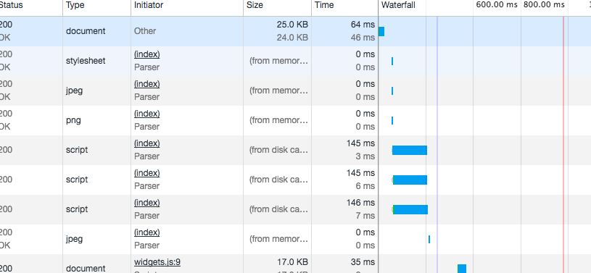Select the '24.0 KB' size value
This screenshot has height=273, width=591.
point(292,38)
